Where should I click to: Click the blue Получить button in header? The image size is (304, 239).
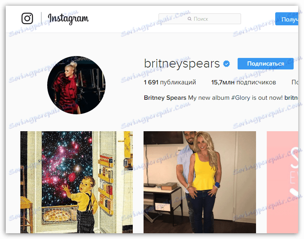(287, 19)
